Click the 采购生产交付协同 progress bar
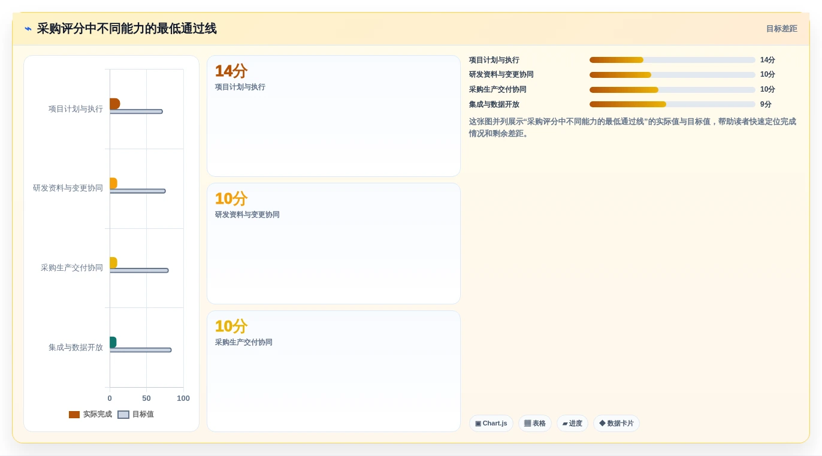This screenshot has width=822, height=456. (x=672, y=90)
